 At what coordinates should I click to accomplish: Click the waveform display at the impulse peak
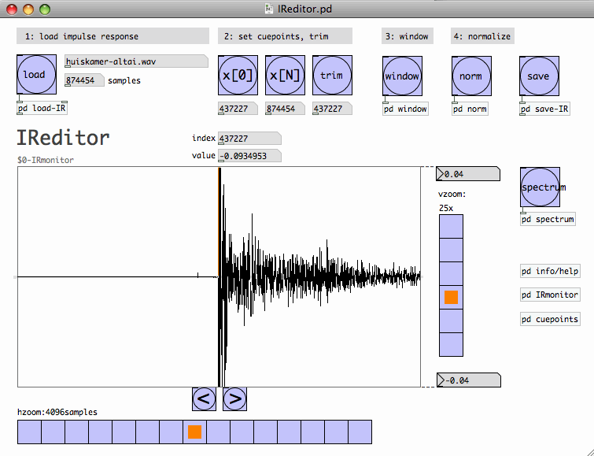220,276
